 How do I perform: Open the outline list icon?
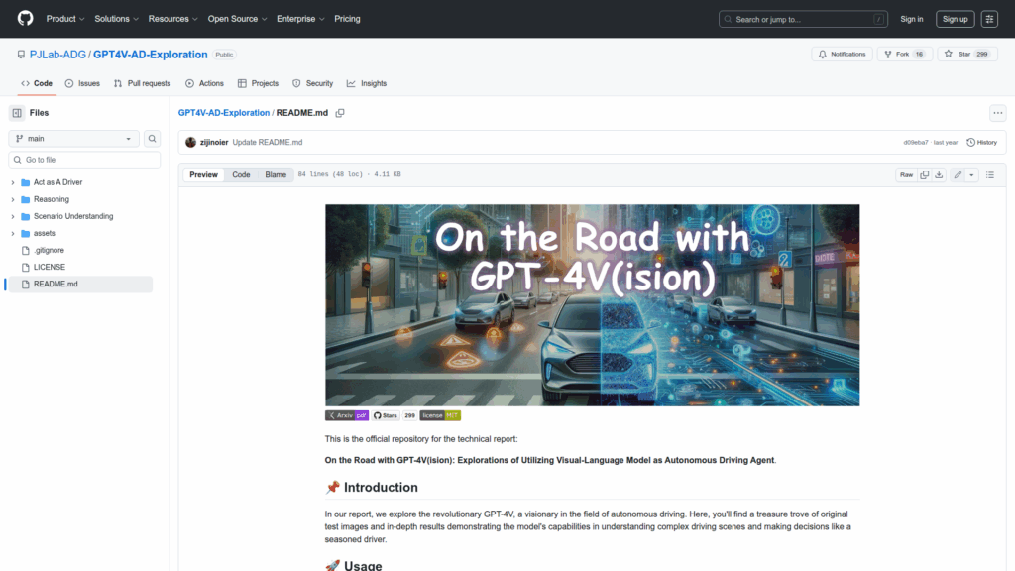[x=989, y=174]
